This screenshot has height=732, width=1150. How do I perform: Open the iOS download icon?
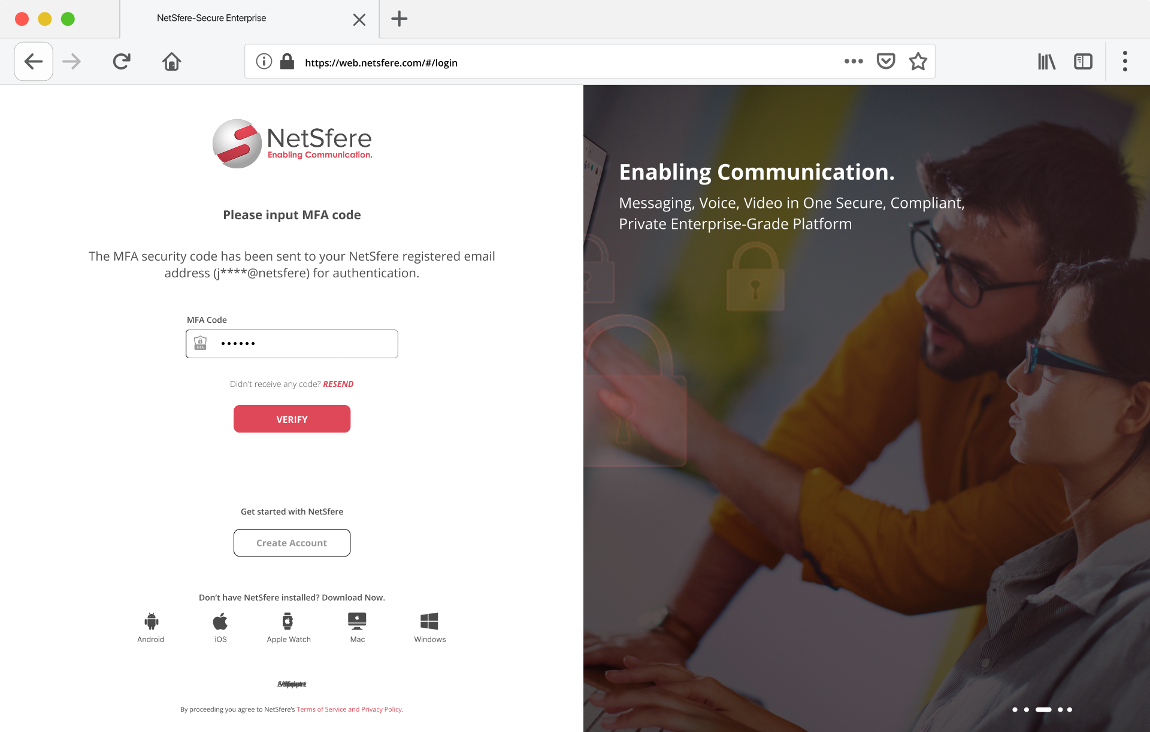(220, 621)
